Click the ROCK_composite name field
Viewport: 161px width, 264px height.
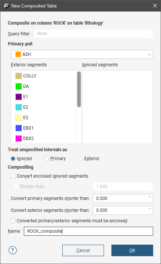coord(88,231)
